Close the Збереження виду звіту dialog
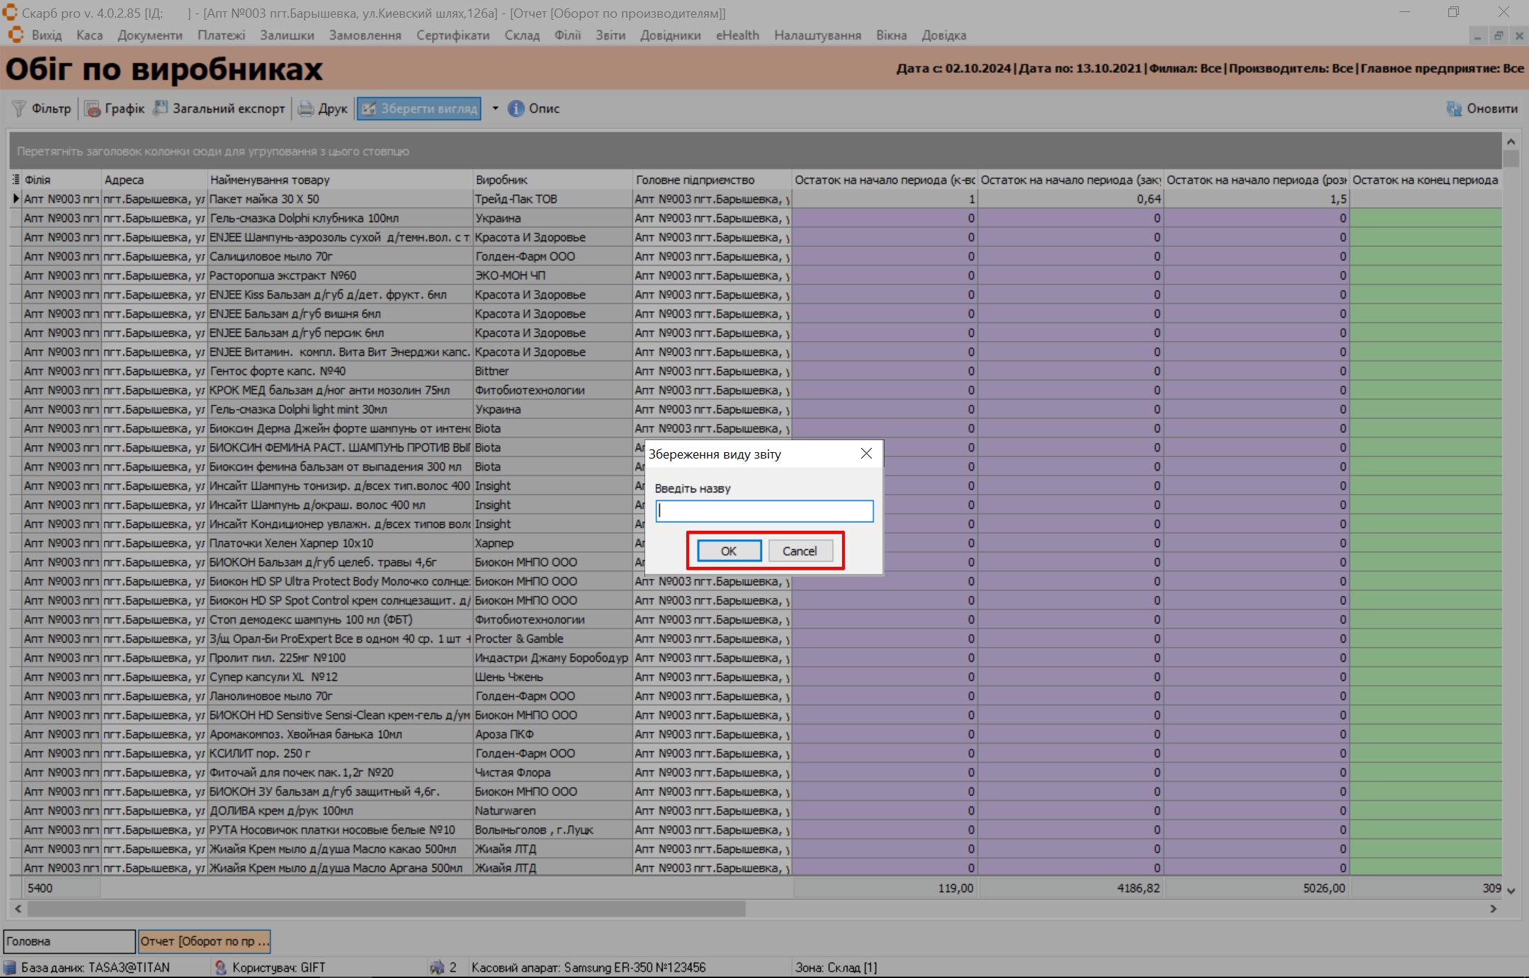This screenshot has width=1529, height=978. pos(866,454)
